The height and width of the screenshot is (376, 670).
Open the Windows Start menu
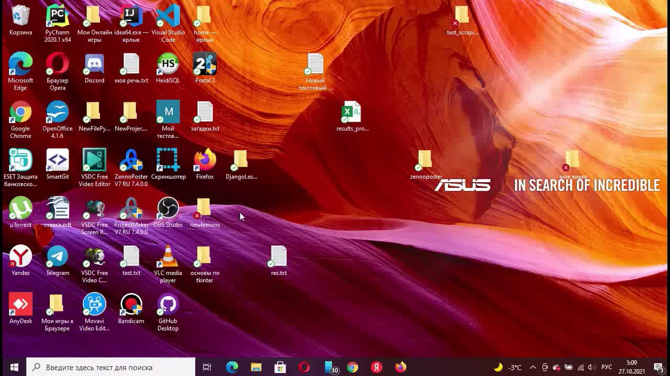coord(14,367)
